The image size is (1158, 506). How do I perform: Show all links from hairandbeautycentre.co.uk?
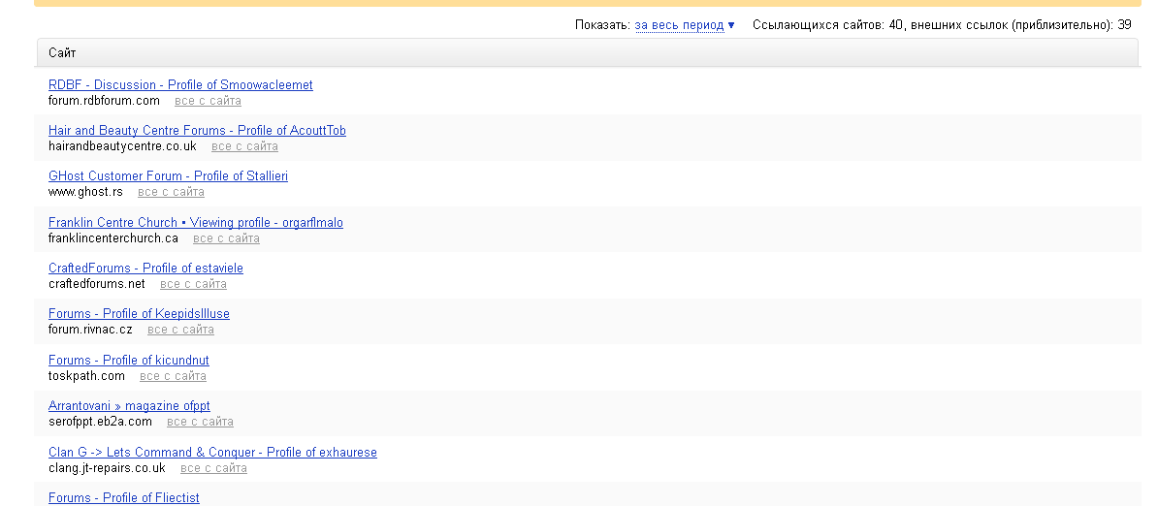coord(244,146)
